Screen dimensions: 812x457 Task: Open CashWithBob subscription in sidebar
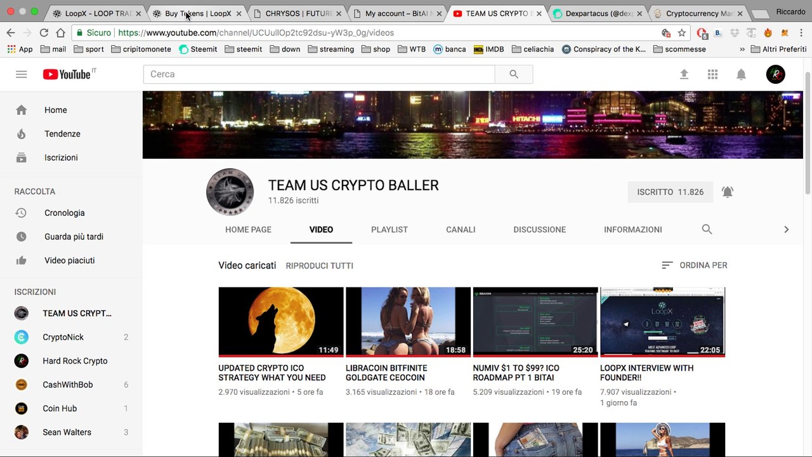pyautogui.click(x=71, y=385)
